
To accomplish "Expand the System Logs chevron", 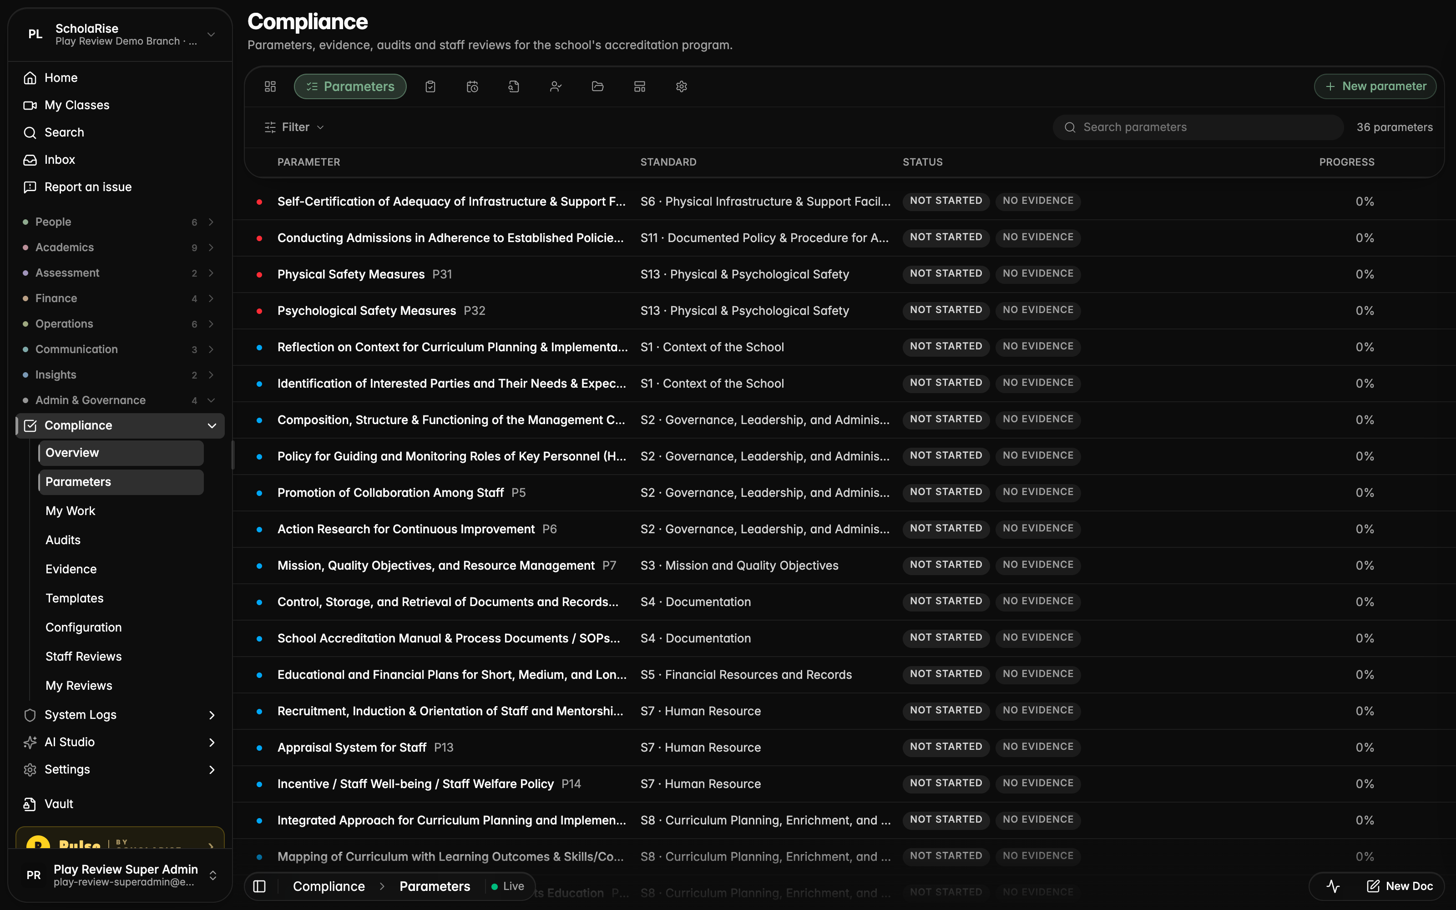I will [212, 715].
